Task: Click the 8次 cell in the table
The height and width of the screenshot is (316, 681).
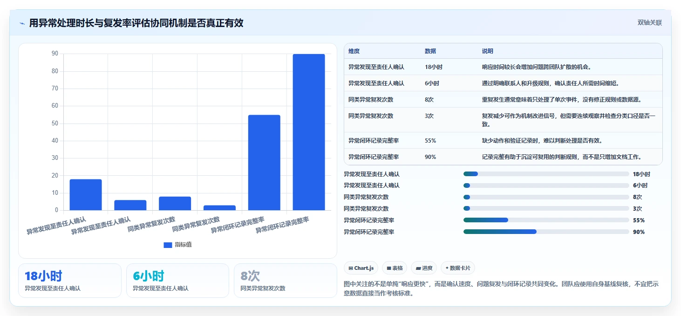Action: [x=429, y=100]
